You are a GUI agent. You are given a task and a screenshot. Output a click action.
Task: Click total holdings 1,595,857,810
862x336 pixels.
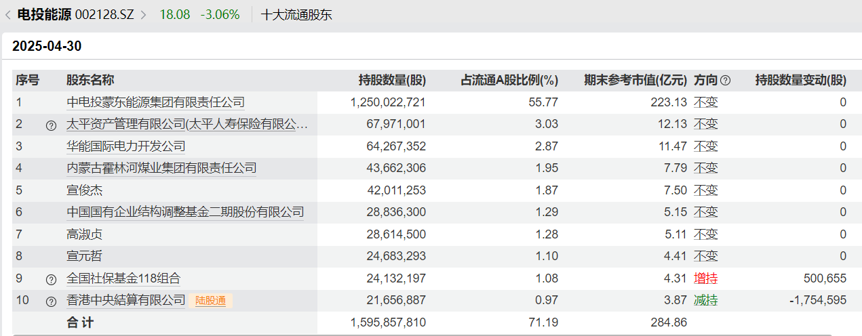pyautogui.click(x=389, y=322)
